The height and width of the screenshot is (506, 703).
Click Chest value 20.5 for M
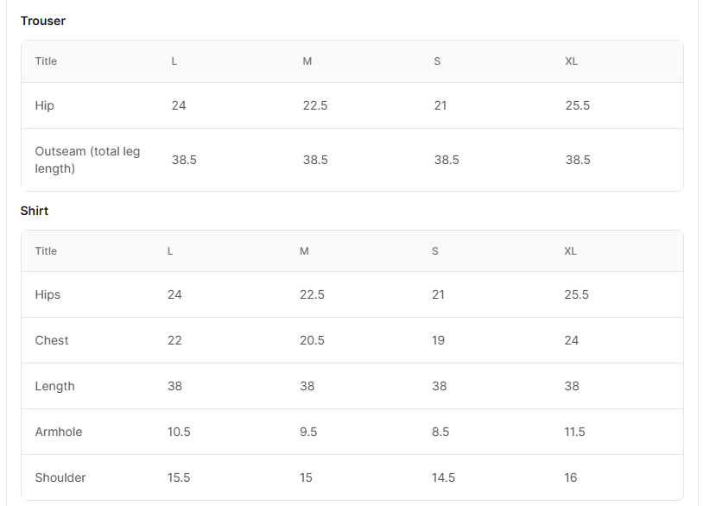pos(312,340)
